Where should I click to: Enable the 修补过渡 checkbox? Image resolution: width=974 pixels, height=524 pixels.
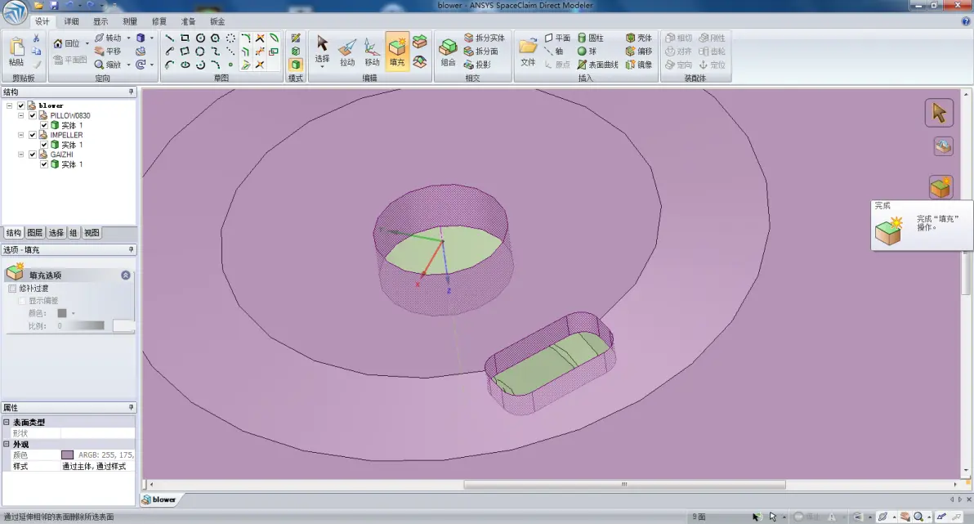pos(11,289)
